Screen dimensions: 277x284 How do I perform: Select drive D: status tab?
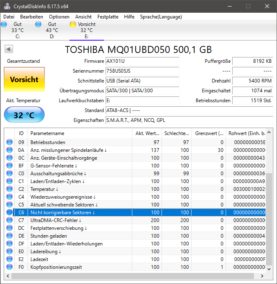pyautogui.click(x=52, y=30)
